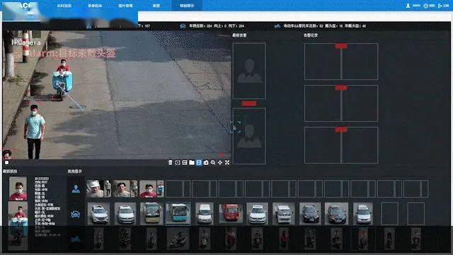
Task: Click the four-arrow move icon under video
Action: [220, 163]
